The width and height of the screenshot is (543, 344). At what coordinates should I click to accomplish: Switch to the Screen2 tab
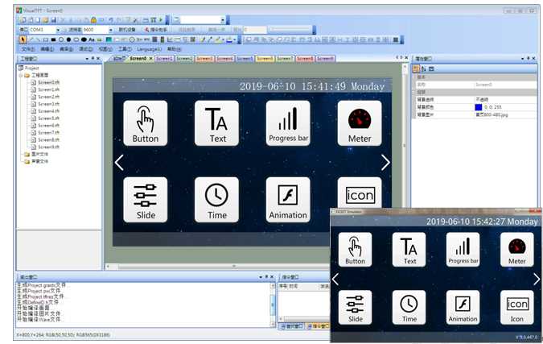184,59
